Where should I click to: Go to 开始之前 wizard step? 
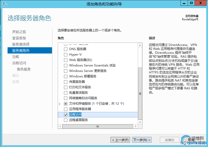tap(19, 32)
